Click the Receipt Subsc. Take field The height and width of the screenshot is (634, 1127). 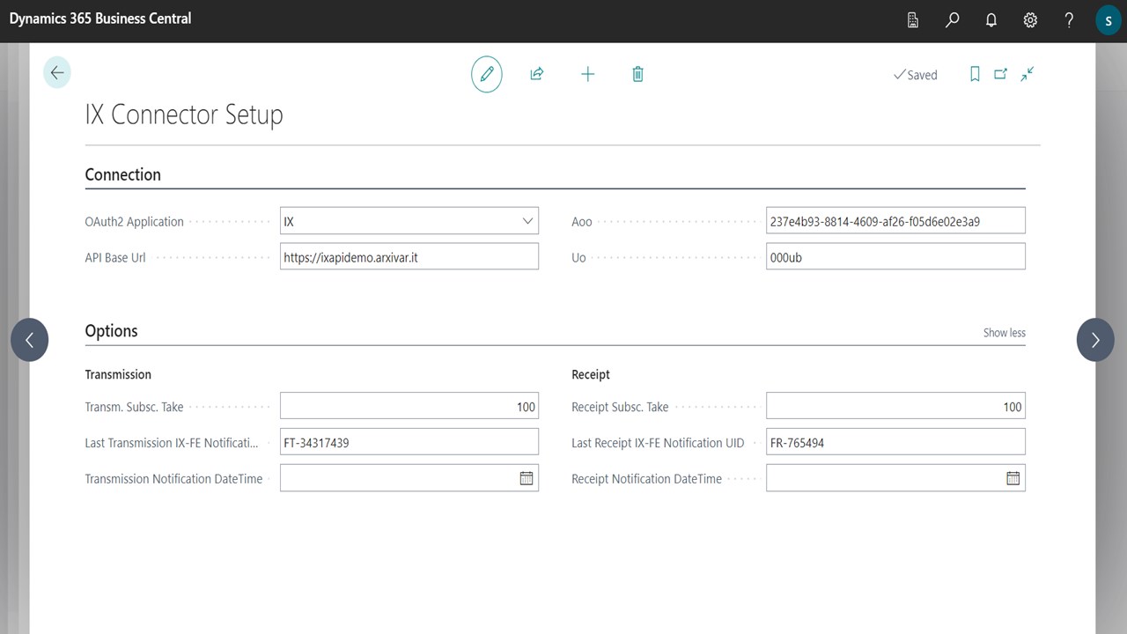895,406
